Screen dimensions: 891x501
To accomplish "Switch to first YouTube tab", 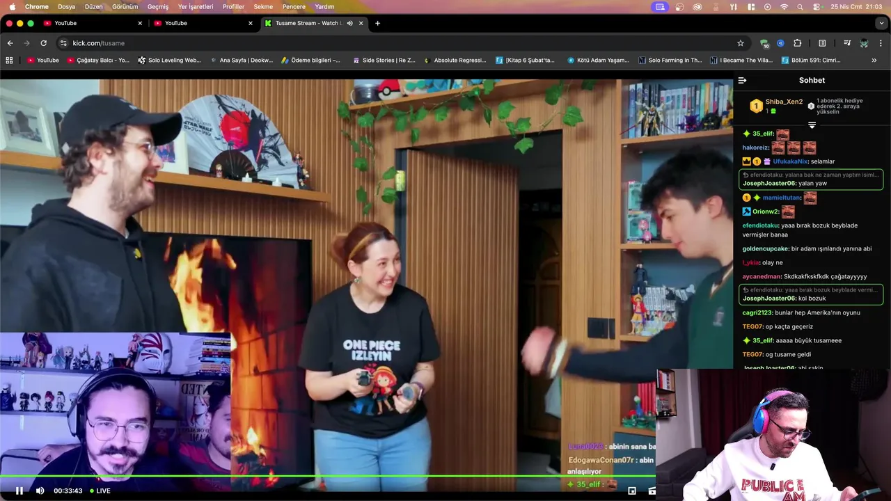I will tap(90, 23).
